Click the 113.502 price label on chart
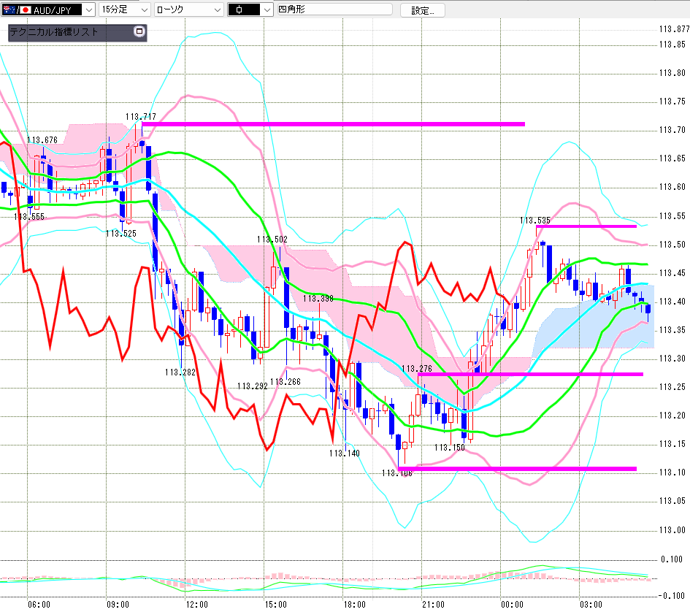Screen dimensions: 690x612 point(272,239)
